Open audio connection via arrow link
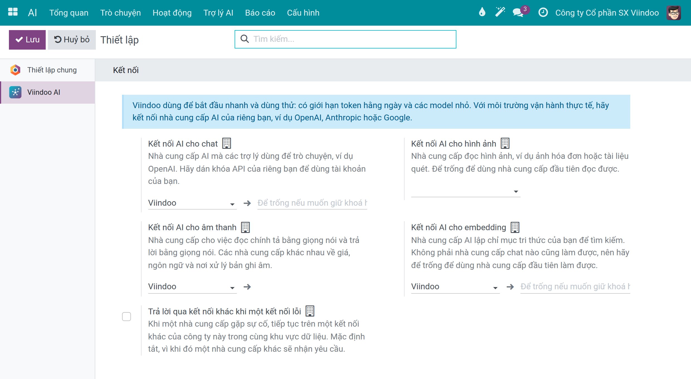The image size is (691, 379). pyautogui.click(x=247, y=287)
